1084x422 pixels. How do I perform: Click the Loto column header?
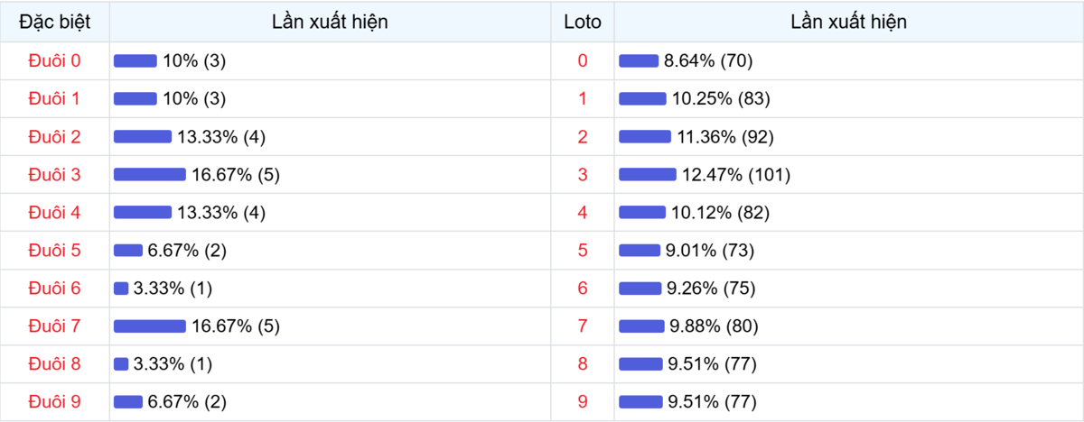(582, 22)
